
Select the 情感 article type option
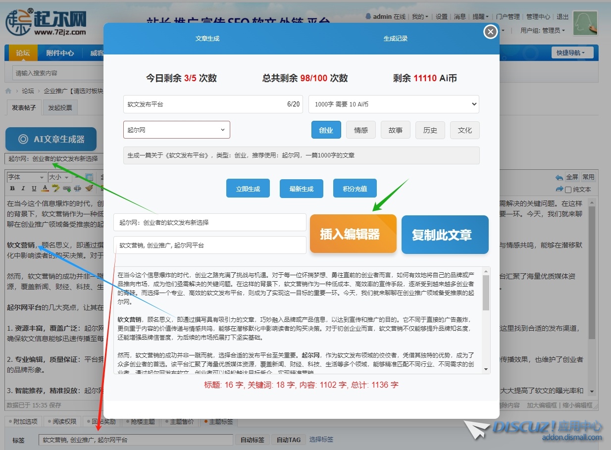pos(360,130)
